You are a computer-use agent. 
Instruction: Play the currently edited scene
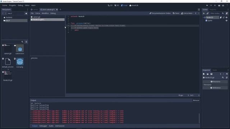[219, 5]
